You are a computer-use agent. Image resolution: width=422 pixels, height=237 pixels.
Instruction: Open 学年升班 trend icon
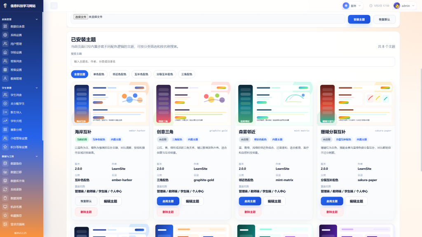(5, 121)
